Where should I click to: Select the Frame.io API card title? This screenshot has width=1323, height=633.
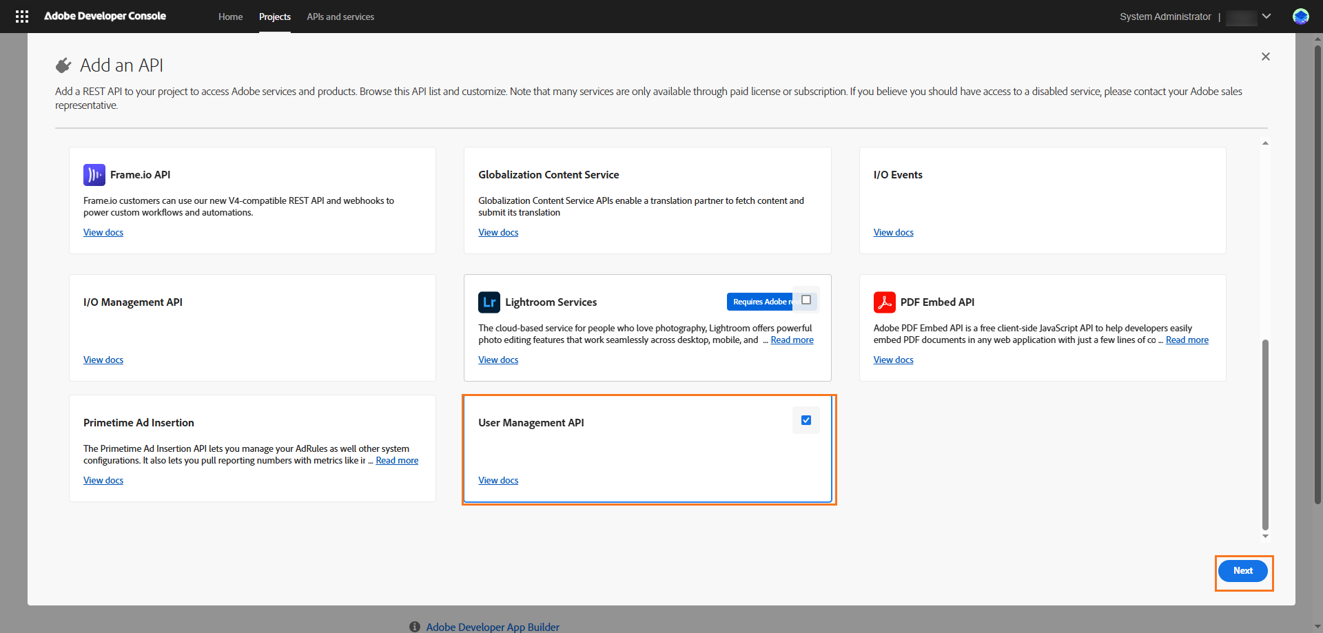(140, 175)
